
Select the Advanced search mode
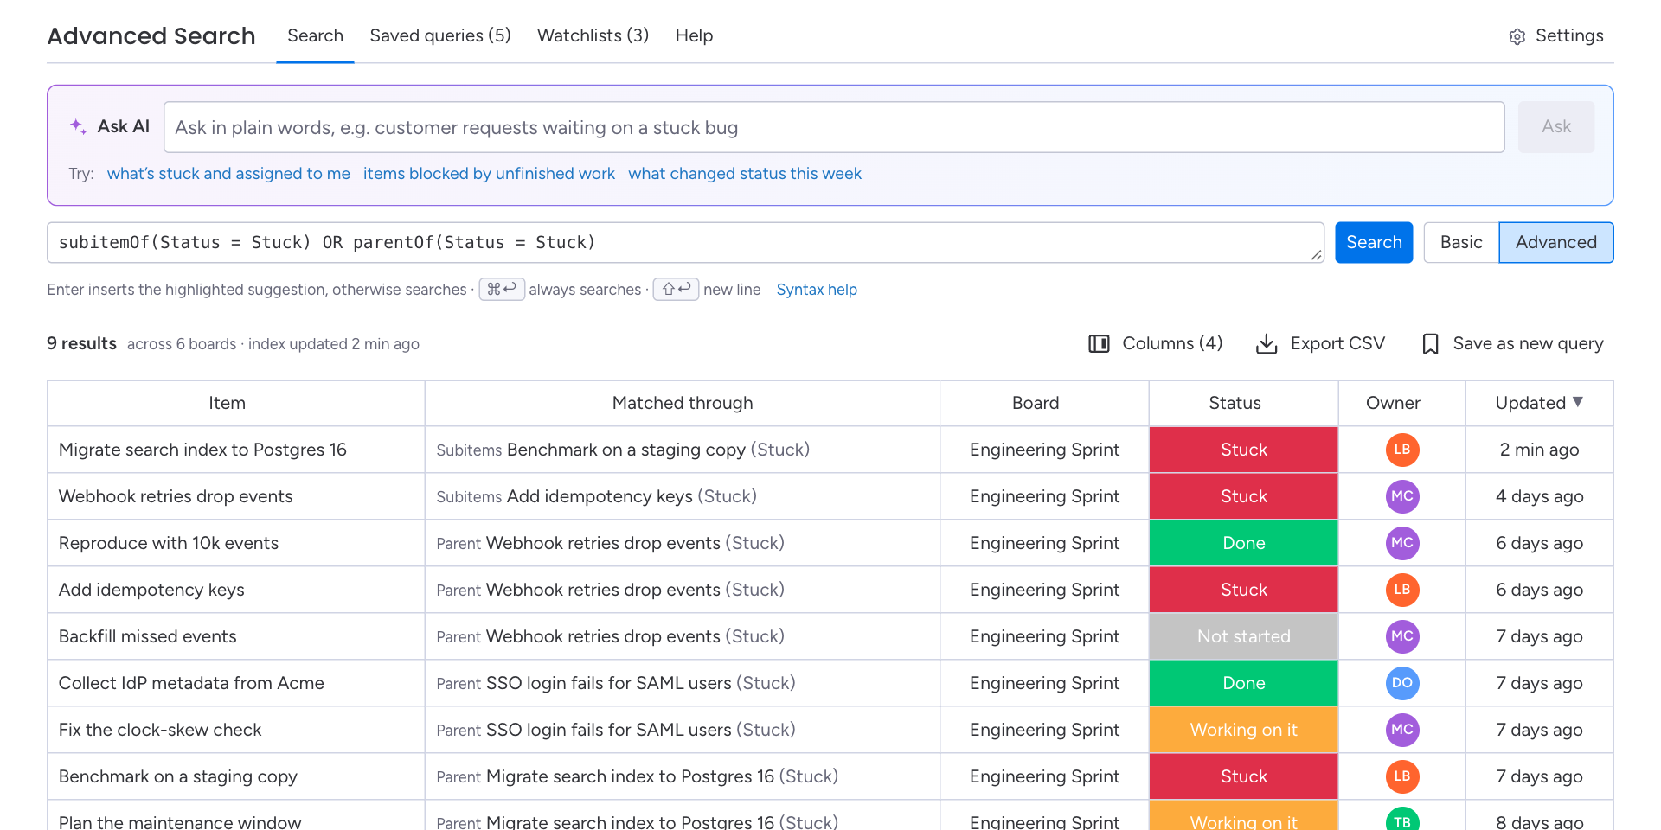(x=1555, y=243)
